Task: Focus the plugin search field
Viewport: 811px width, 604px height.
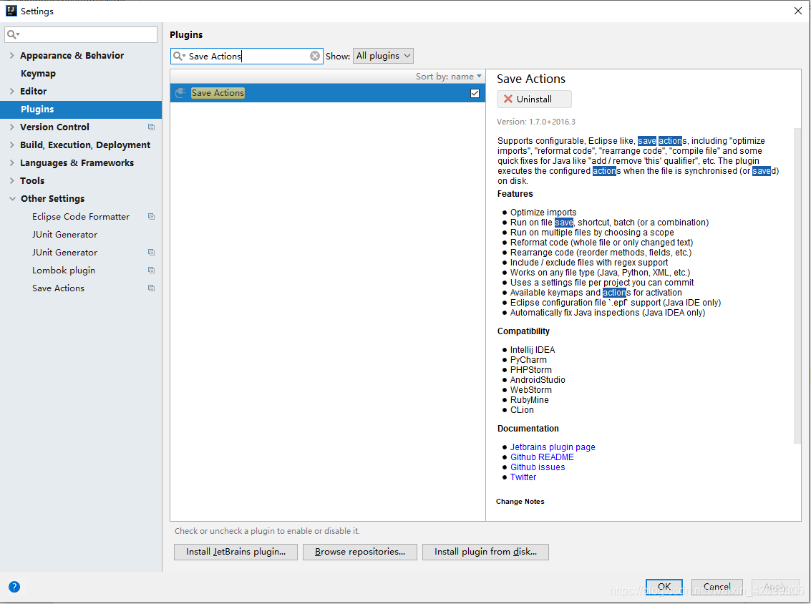Action: [x=247, y=56]
